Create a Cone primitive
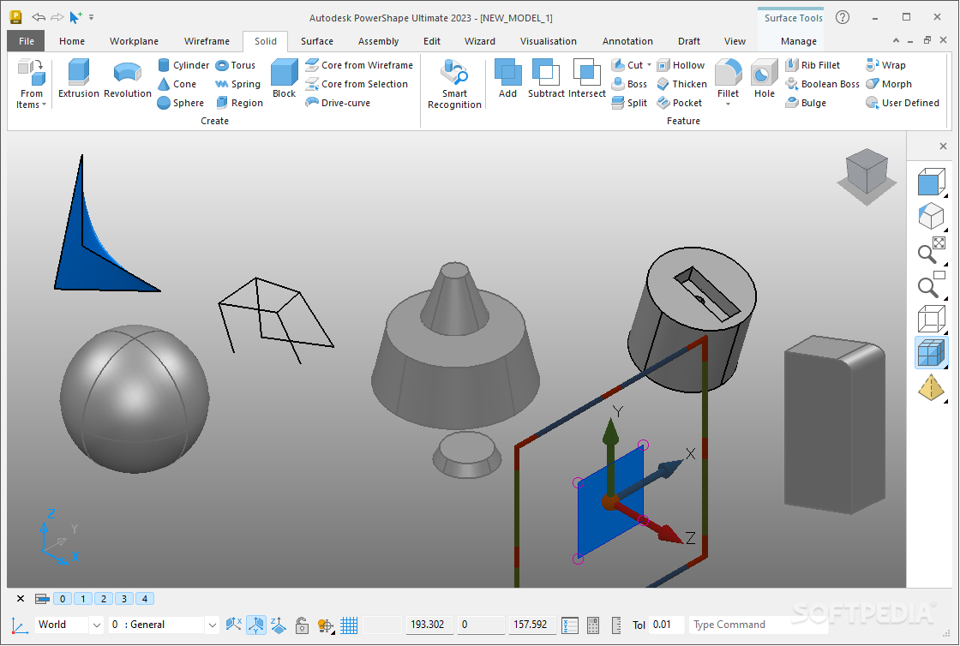This screenshot has height=646, width=960. coord(177,84)
